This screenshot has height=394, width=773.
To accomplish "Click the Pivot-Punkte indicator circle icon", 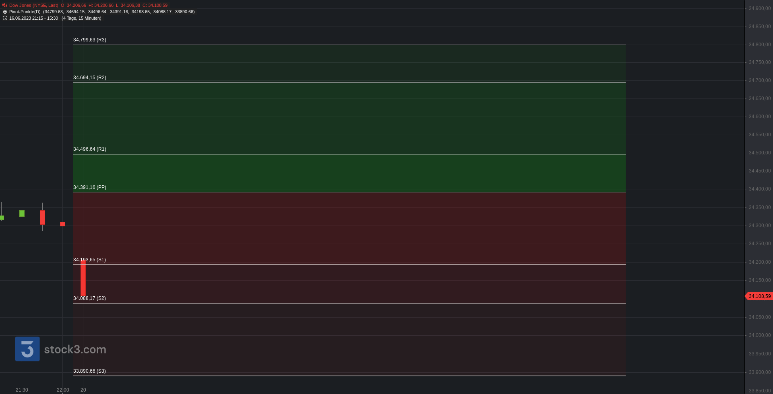I will (x=5, y=12).
